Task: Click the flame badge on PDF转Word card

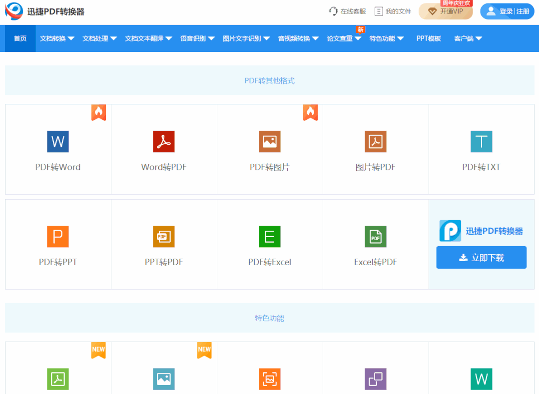Action: [x=98, y=113]
